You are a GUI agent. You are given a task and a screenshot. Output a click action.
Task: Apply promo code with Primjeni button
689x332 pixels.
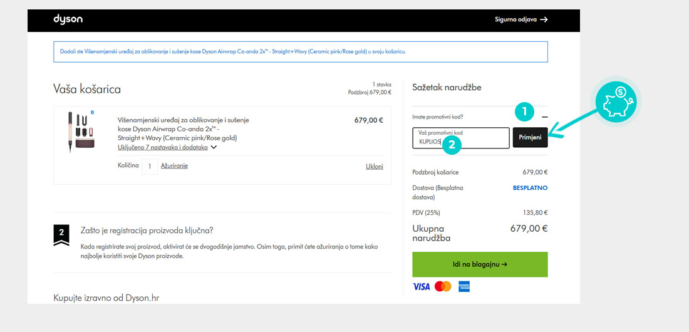point(530,138)
